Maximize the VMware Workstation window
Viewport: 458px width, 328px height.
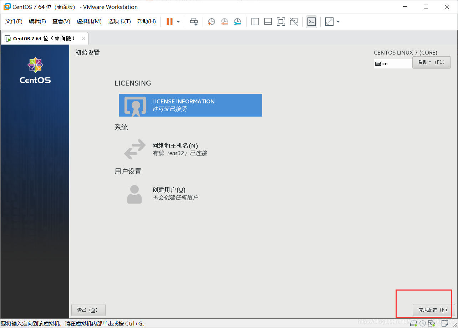coord(426,7)
